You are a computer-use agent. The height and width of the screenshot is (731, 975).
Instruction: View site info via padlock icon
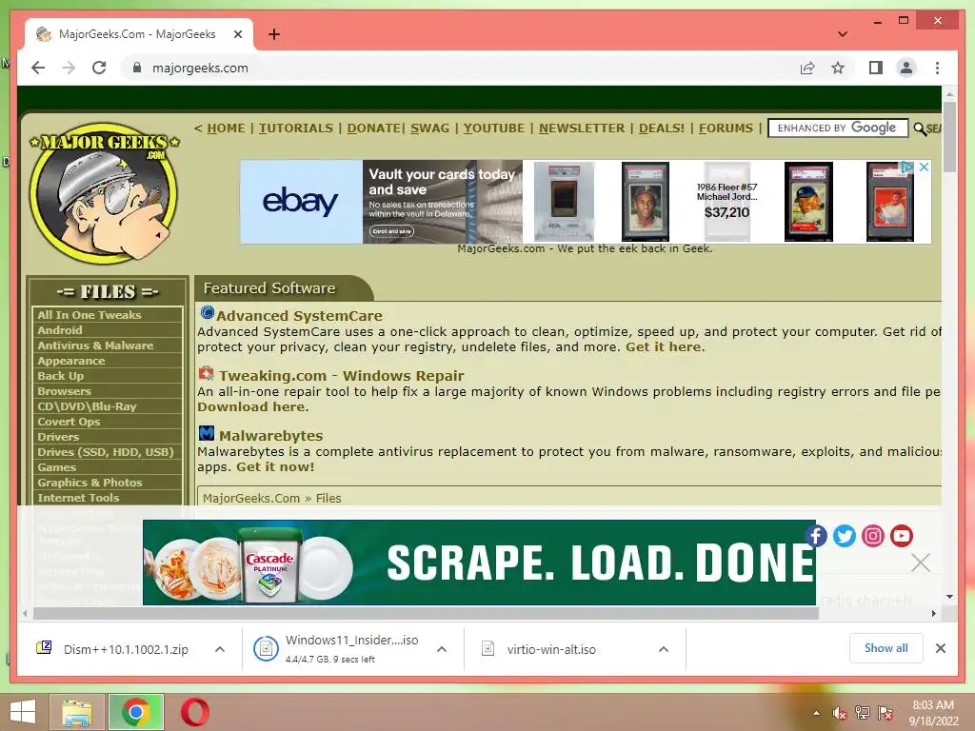coord(137,68)
